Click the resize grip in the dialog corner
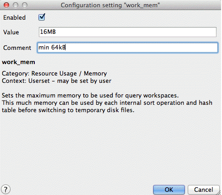 coord(218,193)
